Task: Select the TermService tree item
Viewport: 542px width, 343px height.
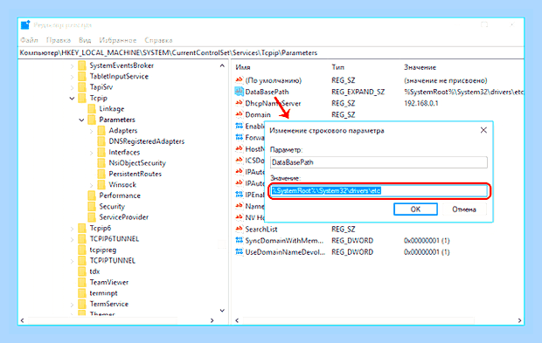Action: click(109, 304)
